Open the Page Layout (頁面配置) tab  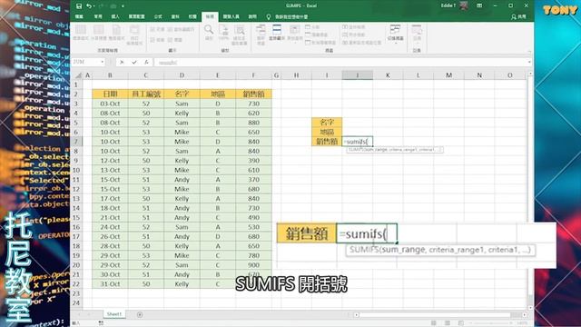(137, 16)
